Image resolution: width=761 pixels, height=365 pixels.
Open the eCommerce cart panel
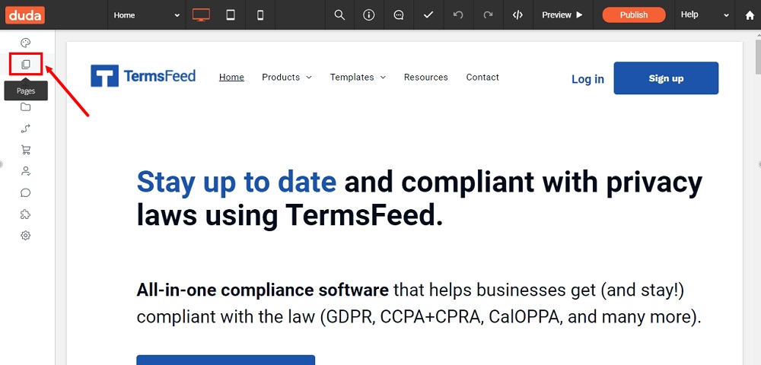[26, 150]
